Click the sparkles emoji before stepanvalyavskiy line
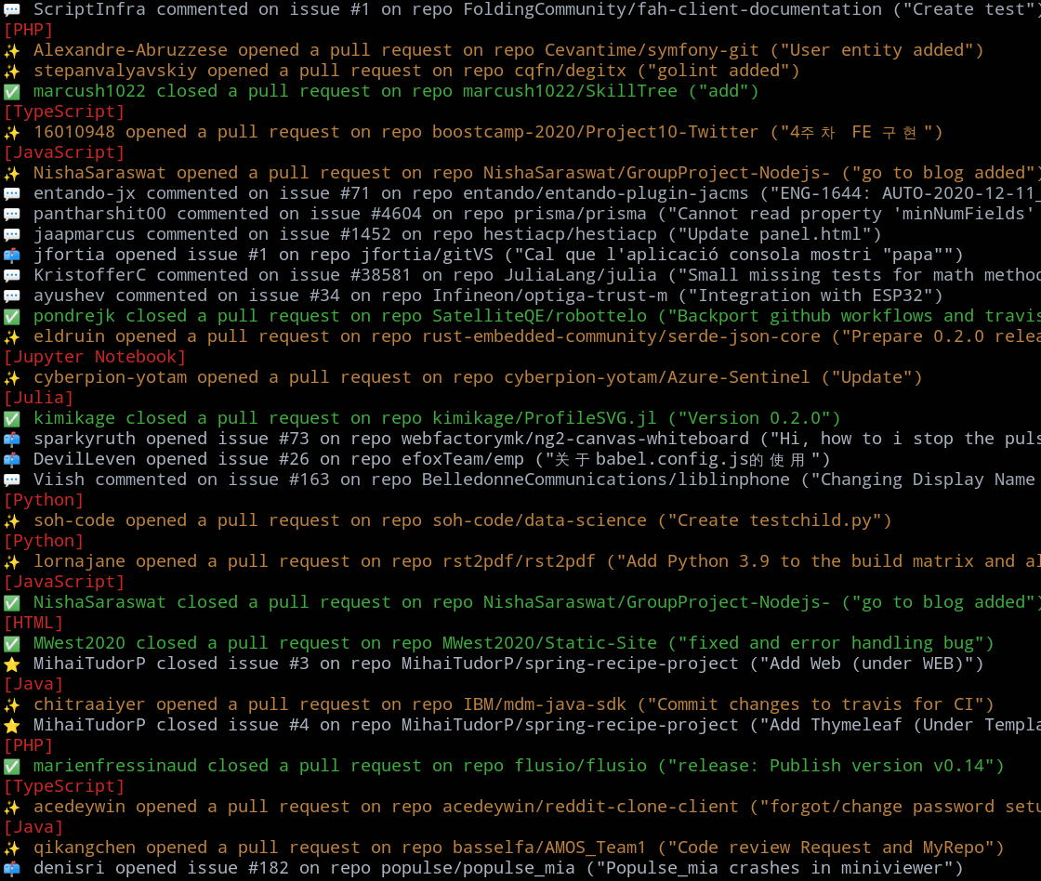The height and width of the screenshot is (881, 1041). [12, 71]
